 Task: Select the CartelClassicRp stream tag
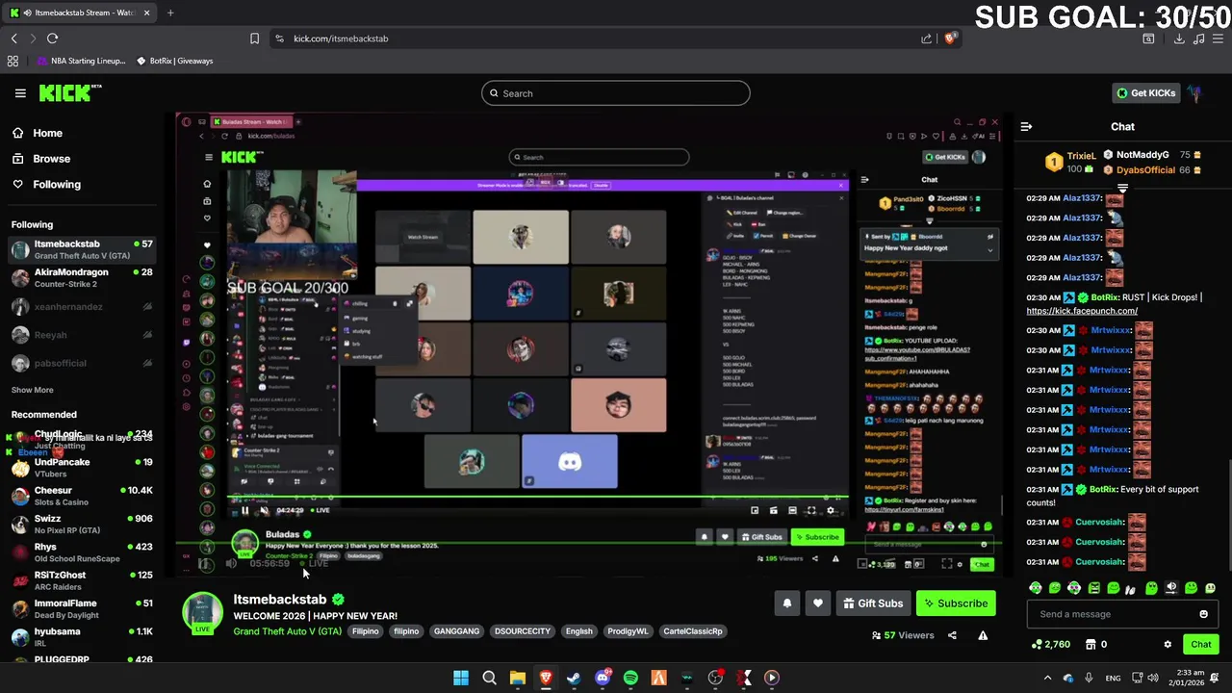pos(692,631)
